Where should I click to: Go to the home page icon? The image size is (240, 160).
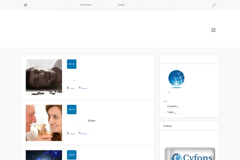pos(26,5)
